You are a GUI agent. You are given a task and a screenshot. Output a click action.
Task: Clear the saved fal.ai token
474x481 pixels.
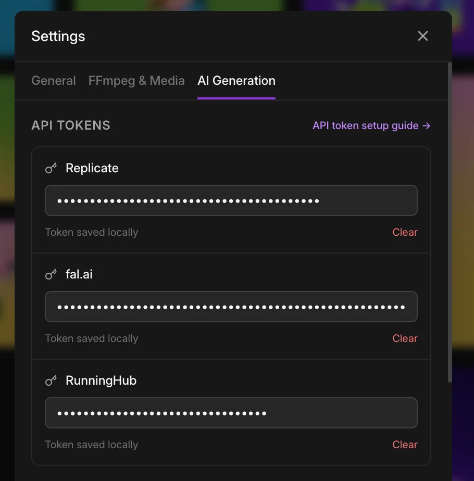405,338
